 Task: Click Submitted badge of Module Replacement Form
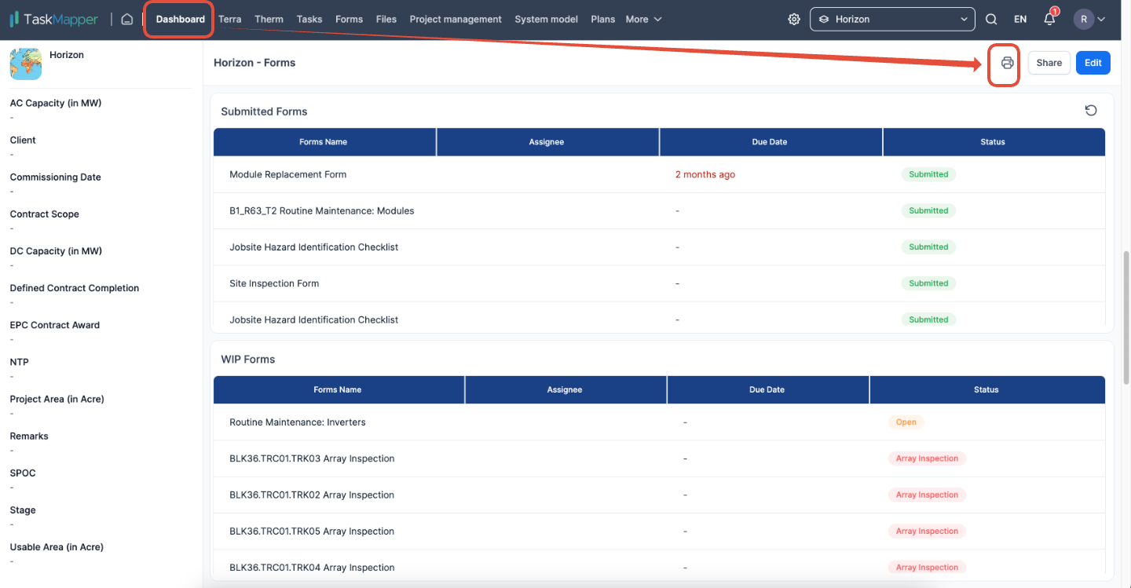[928, 174]
